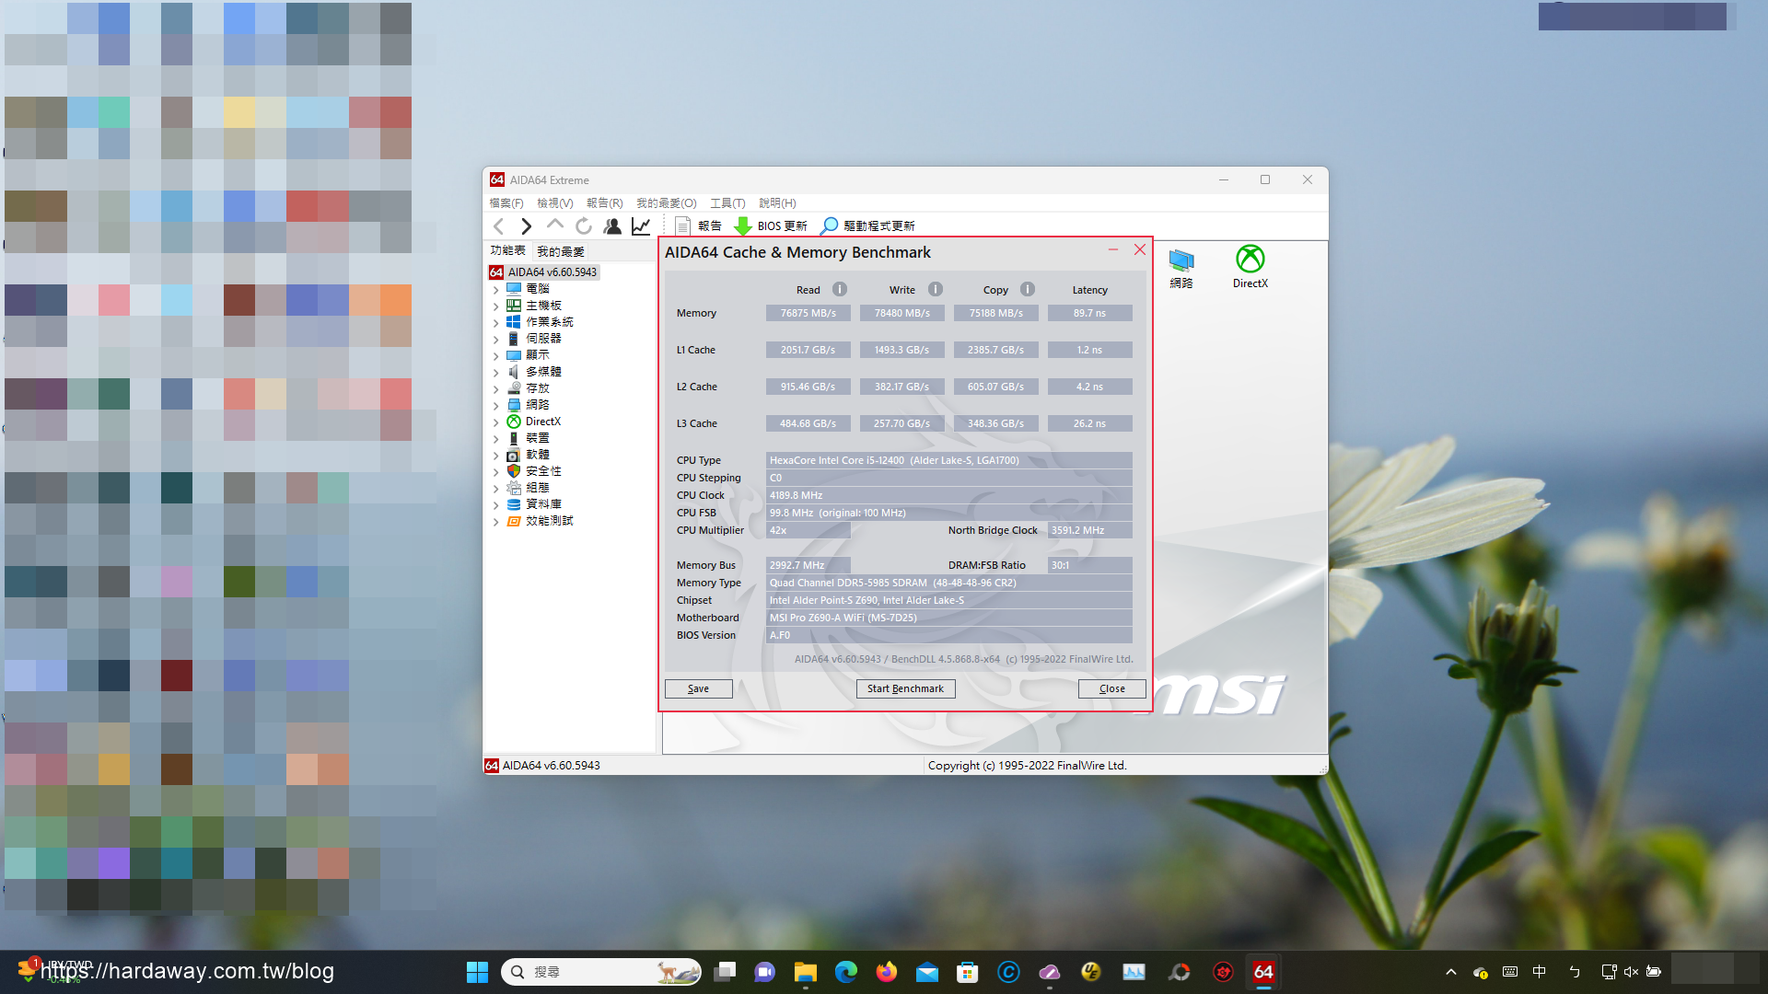Click the Start Benchmark button
The height and width of the screenshot is (994, 1768).
[905, 688]
